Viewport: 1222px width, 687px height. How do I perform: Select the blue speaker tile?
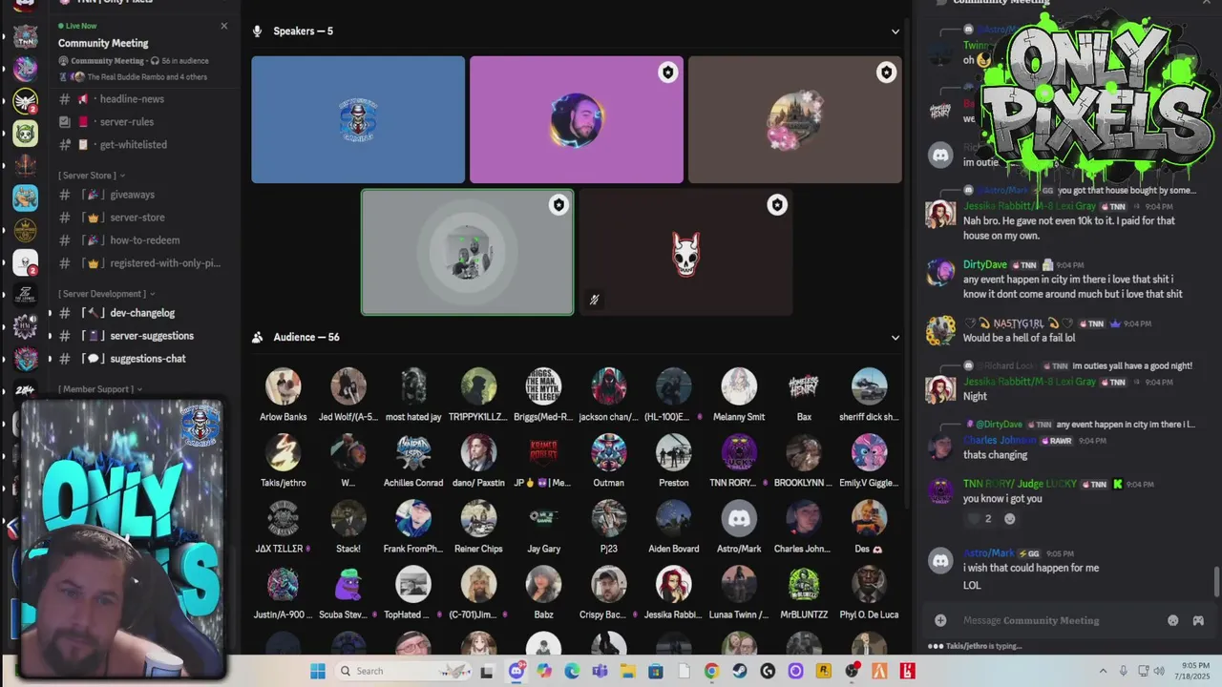click(358, 119)
